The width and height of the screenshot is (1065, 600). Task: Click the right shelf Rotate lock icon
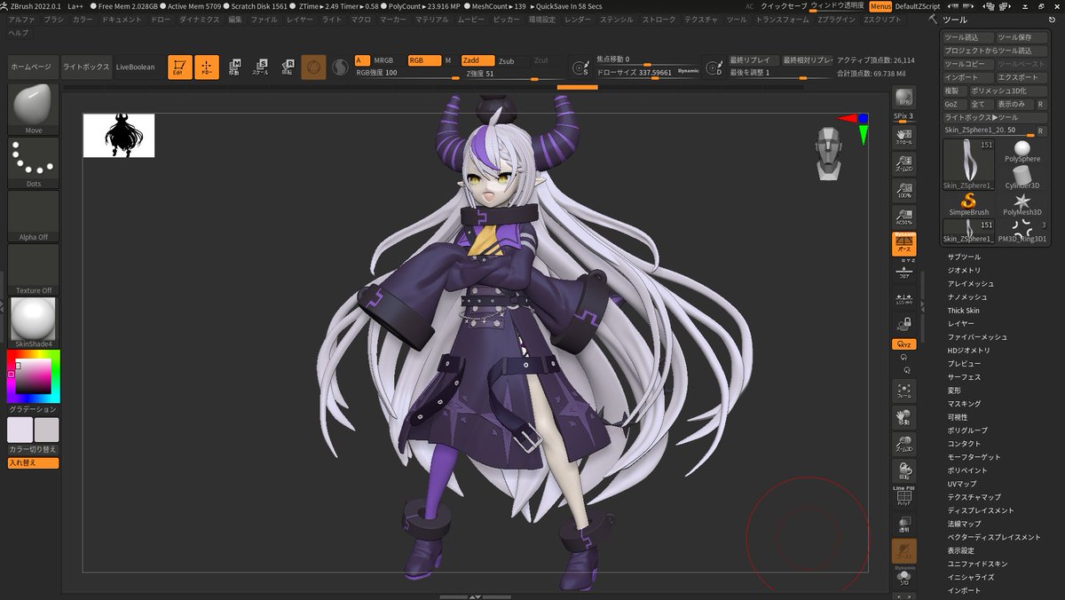(x=903, y=470)
